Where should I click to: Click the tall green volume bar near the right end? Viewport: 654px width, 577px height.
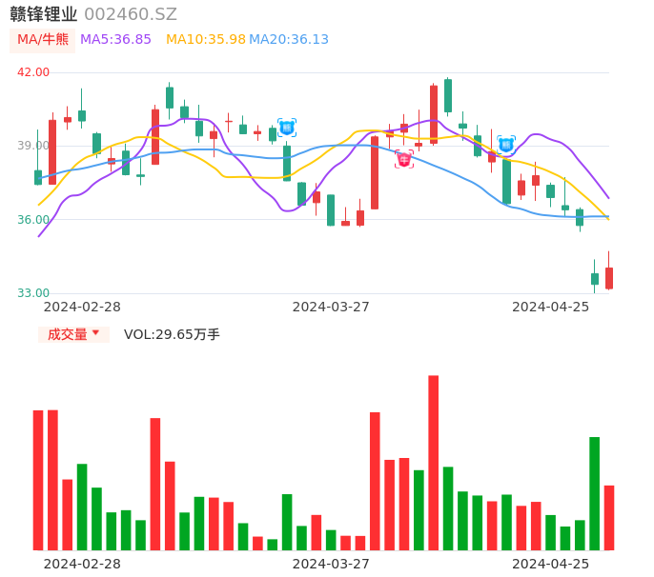594,493
